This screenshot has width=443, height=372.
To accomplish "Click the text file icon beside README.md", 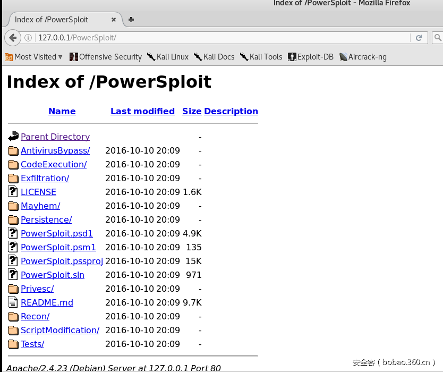I will [13, 302].
